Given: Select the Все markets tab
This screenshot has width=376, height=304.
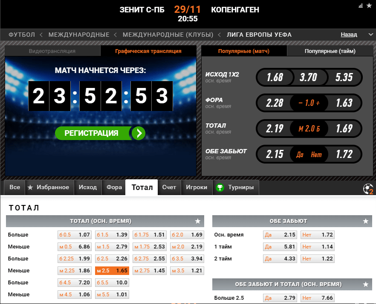Looking at the screenshot, I should (x=14, y=187).
